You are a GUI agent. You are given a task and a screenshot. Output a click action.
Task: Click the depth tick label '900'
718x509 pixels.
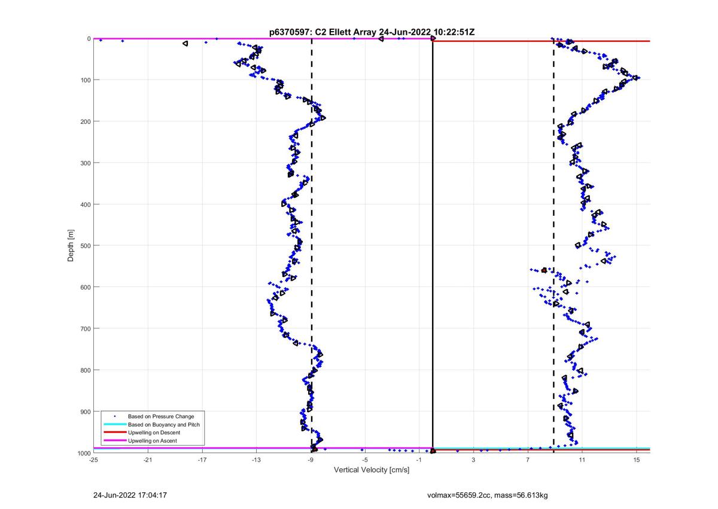86,412
